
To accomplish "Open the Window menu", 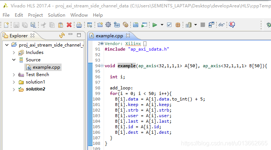I will [79, 15].
